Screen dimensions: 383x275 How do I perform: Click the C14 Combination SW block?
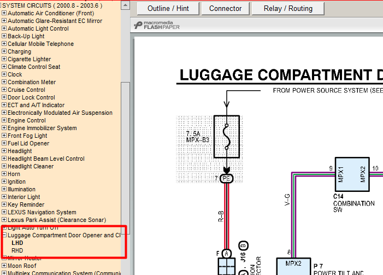(352, 174)
